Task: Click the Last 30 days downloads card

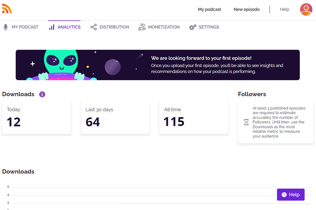Action: 115,117
